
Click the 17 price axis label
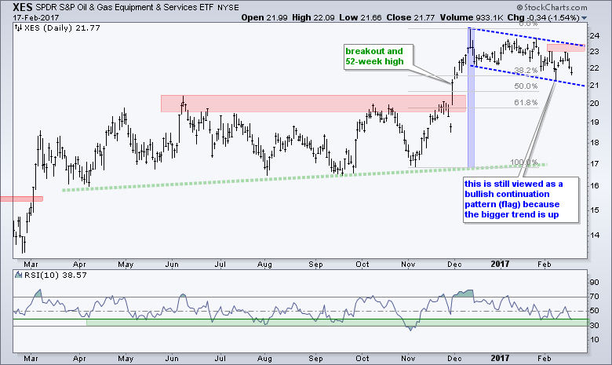coord(595,163)
